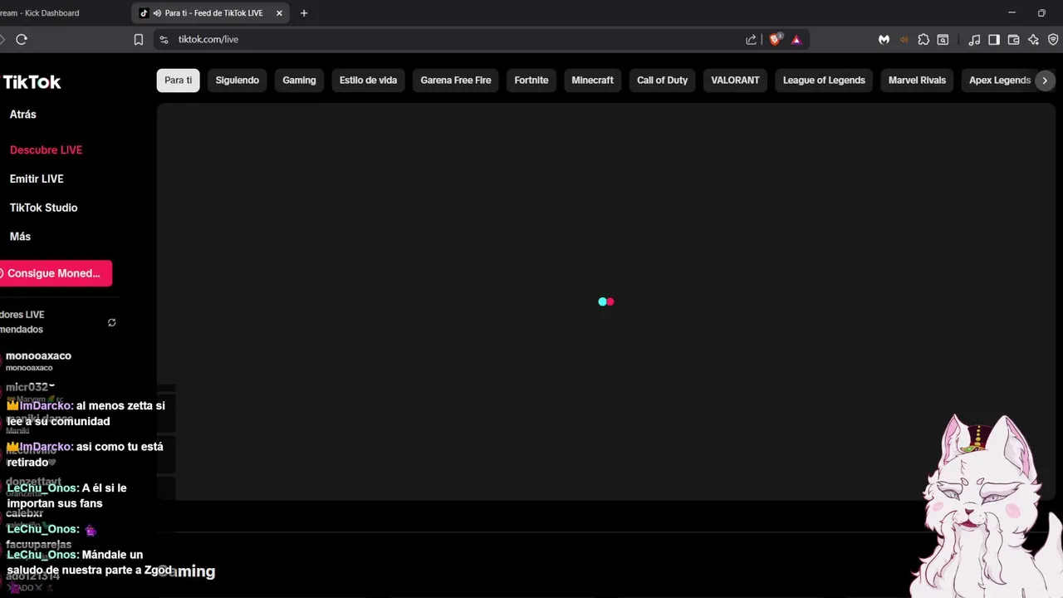The height and width of the screenshot is (598, 1063).
Task: Click the Consigue Monedas button
Action: 54,273
